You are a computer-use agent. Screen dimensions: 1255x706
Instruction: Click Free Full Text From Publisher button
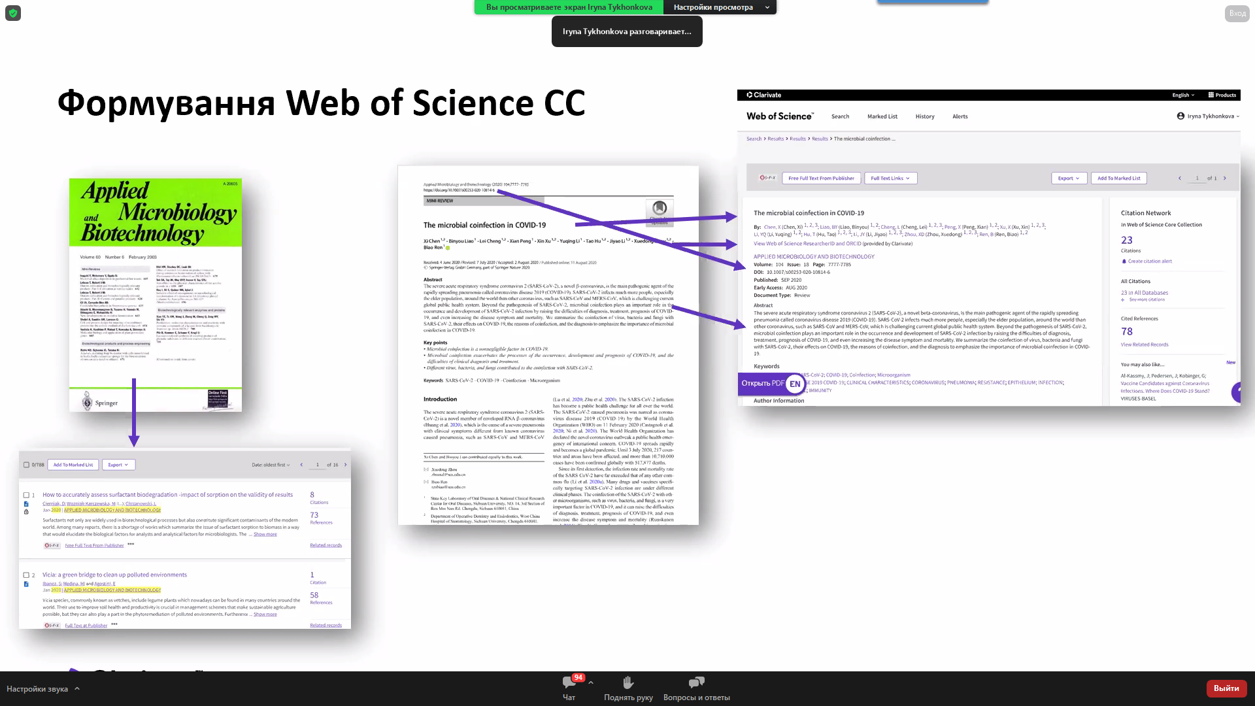click(821, 178)
